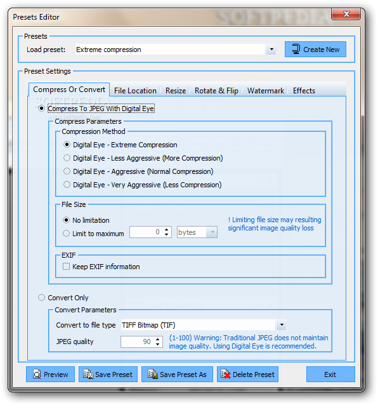The width and height of the screenshot is (378, 405).
Task: Click the Preview button
Action: 50,374
